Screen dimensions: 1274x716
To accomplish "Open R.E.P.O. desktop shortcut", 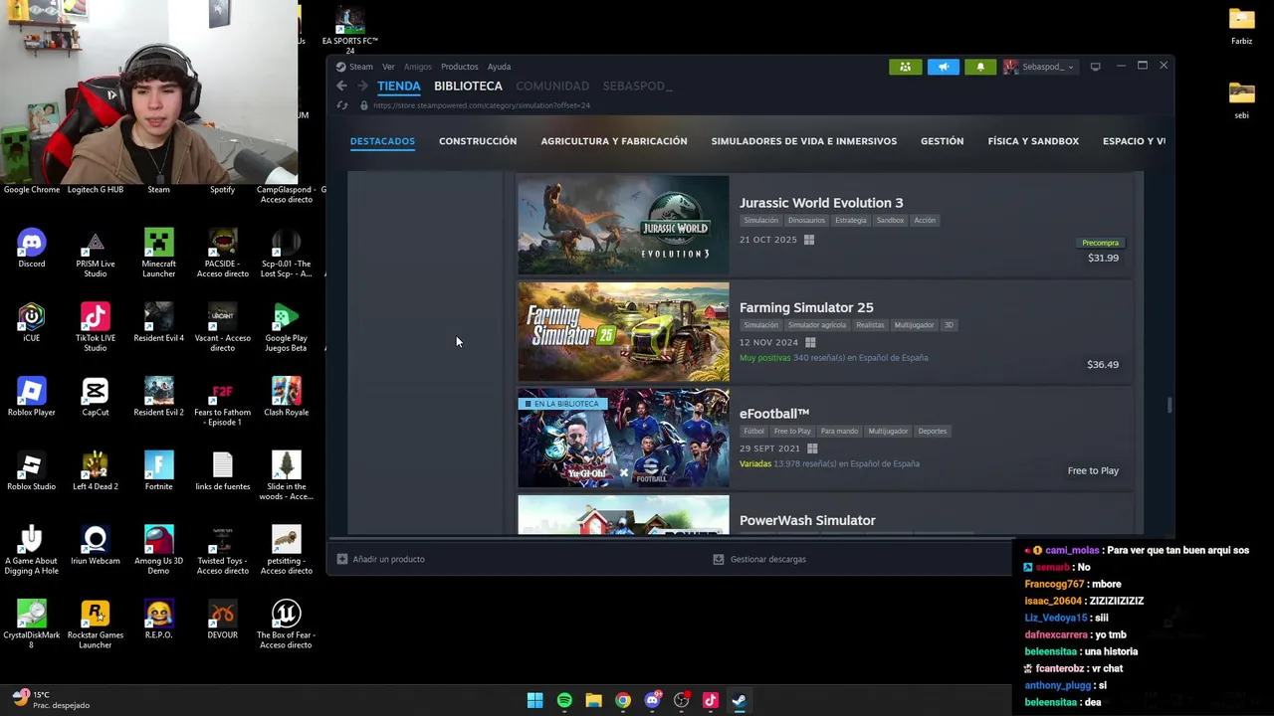I will pos(159,620).
